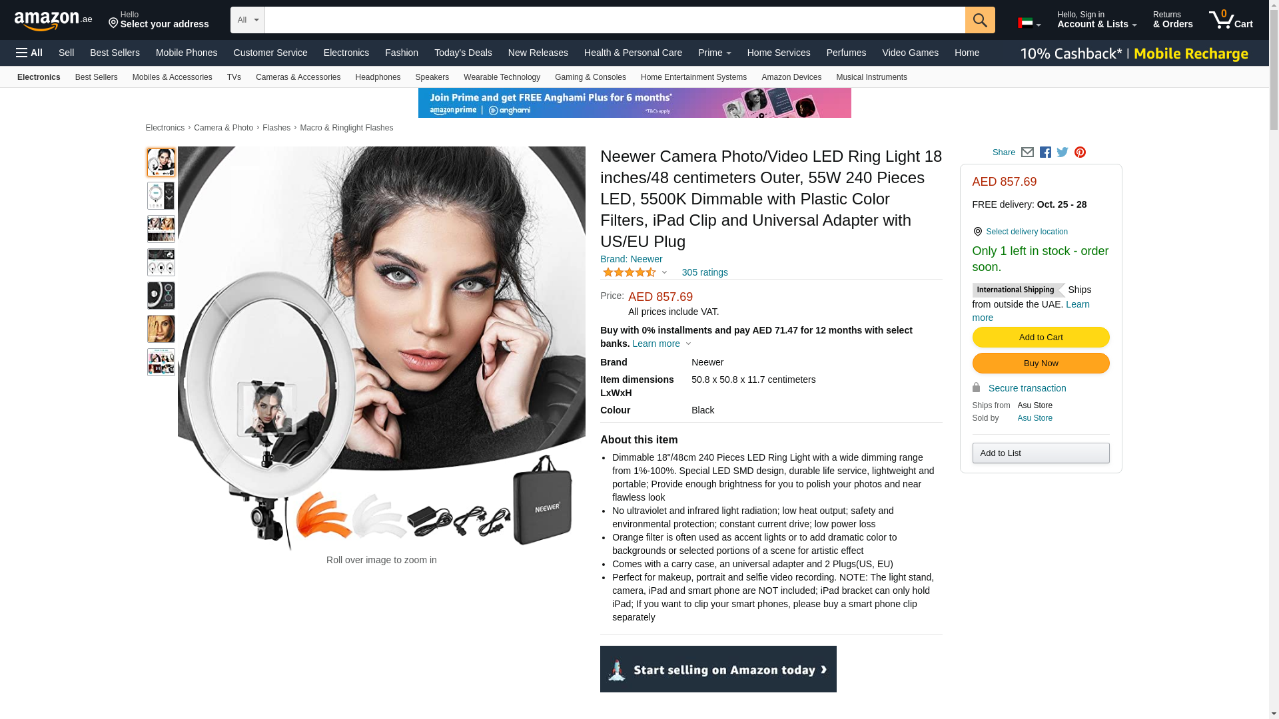
Task: Open the All hamburger menu
Action: (29, 53)
